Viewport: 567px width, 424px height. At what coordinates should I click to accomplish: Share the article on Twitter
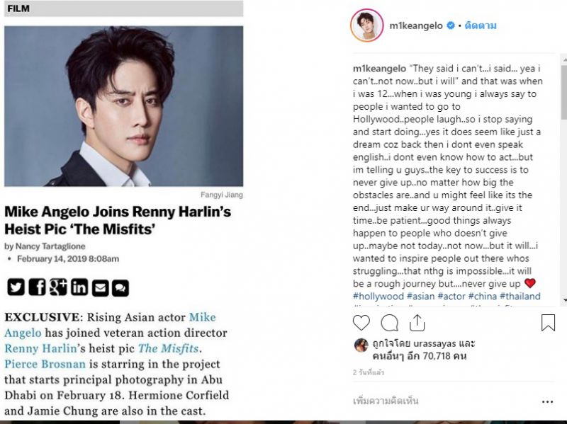coord(16,287)
